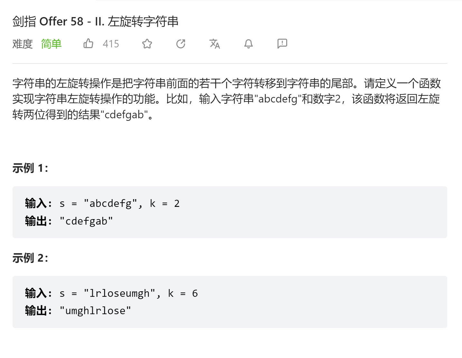Viewport: 462px width, 358px height.
Task: Click the "cdefgab" output in Example 1 code
Action: pyautogui.click(x=86, y=221)
